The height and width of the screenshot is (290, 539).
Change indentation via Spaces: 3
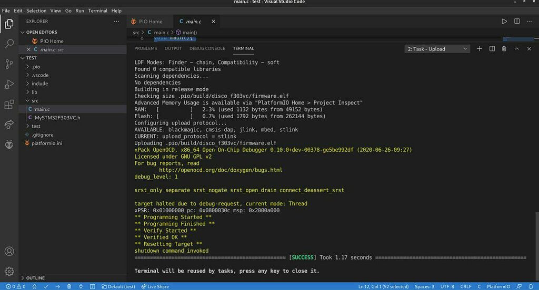(424, 286)
